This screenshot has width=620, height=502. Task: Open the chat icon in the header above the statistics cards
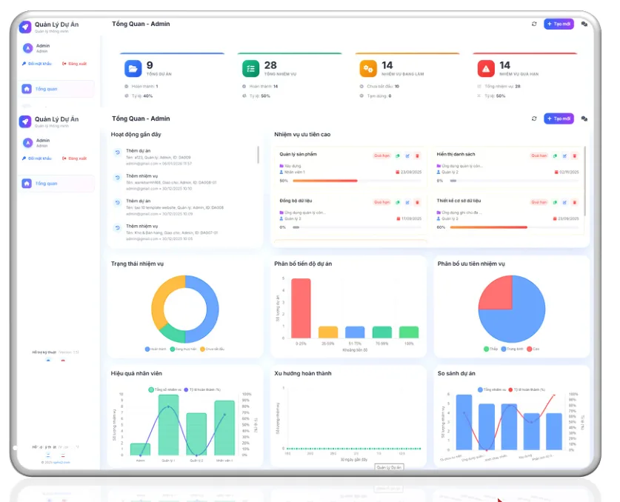click(x=584, y=24)
